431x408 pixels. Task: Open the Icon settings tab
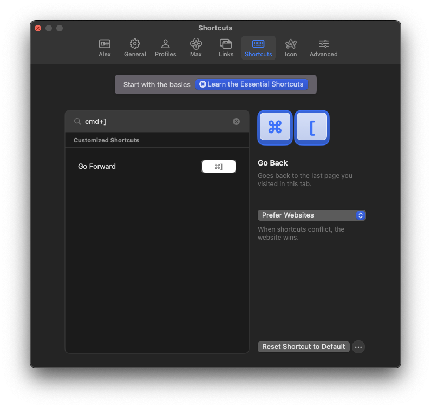point(291,48)
